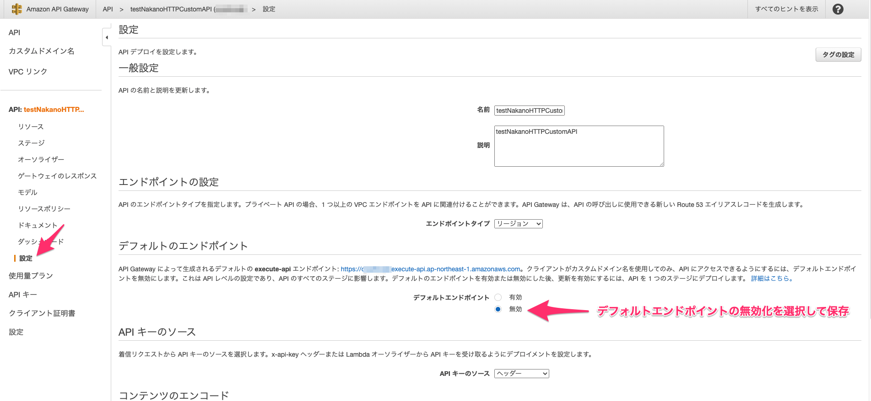Open カスタムドメイン名 in sidebar
The image size is (871, 401).
pos(41,51)
